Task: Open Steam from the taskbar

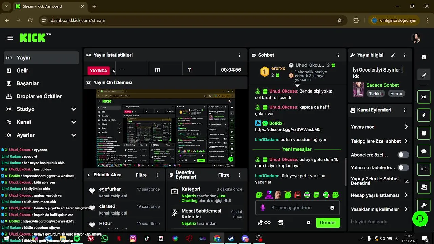Action: click(231, 239)
